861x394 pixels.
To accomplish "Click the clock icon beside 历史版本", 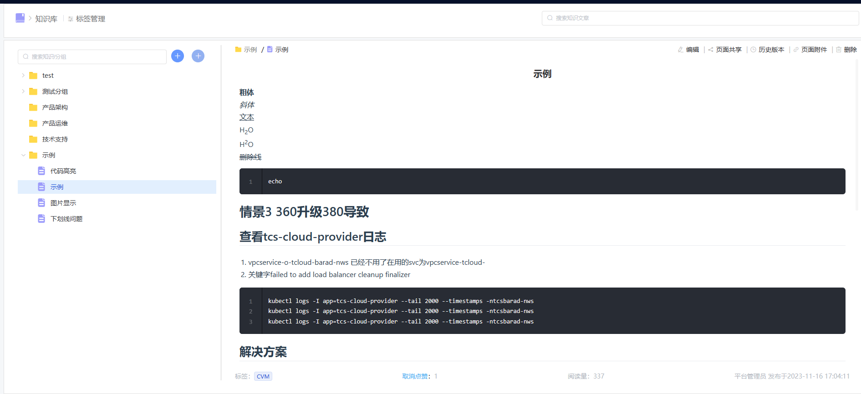I will click(754, 50).
